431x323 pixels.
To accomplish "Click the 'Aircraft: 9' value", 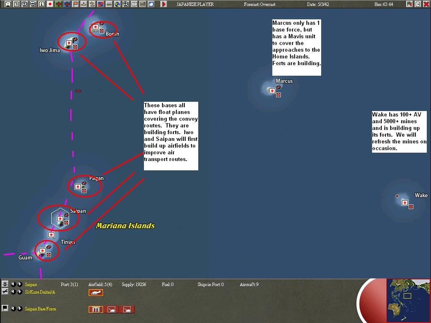I will pyautogui.click(x=249, y=285).
